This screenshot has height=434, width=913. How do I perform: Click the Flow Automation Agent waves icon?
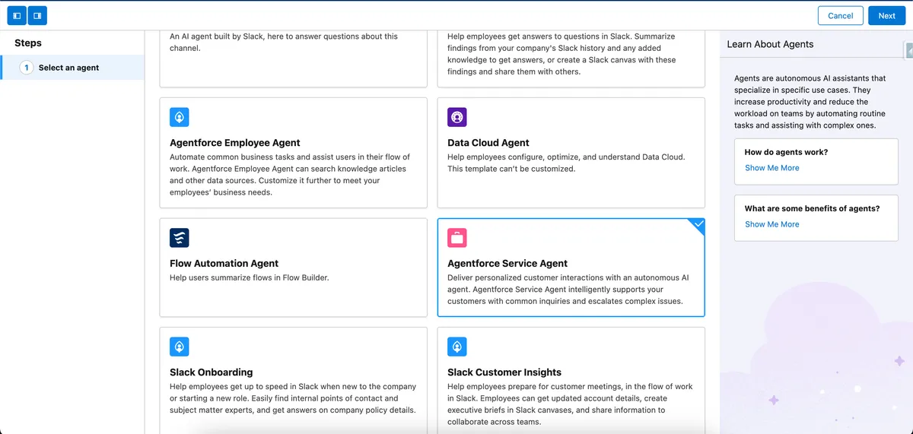tap(180, 238)
